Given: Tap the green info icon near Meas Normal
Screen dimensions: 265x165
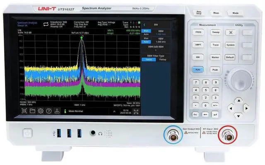Looking at the screenshot, I should point(65,111).
